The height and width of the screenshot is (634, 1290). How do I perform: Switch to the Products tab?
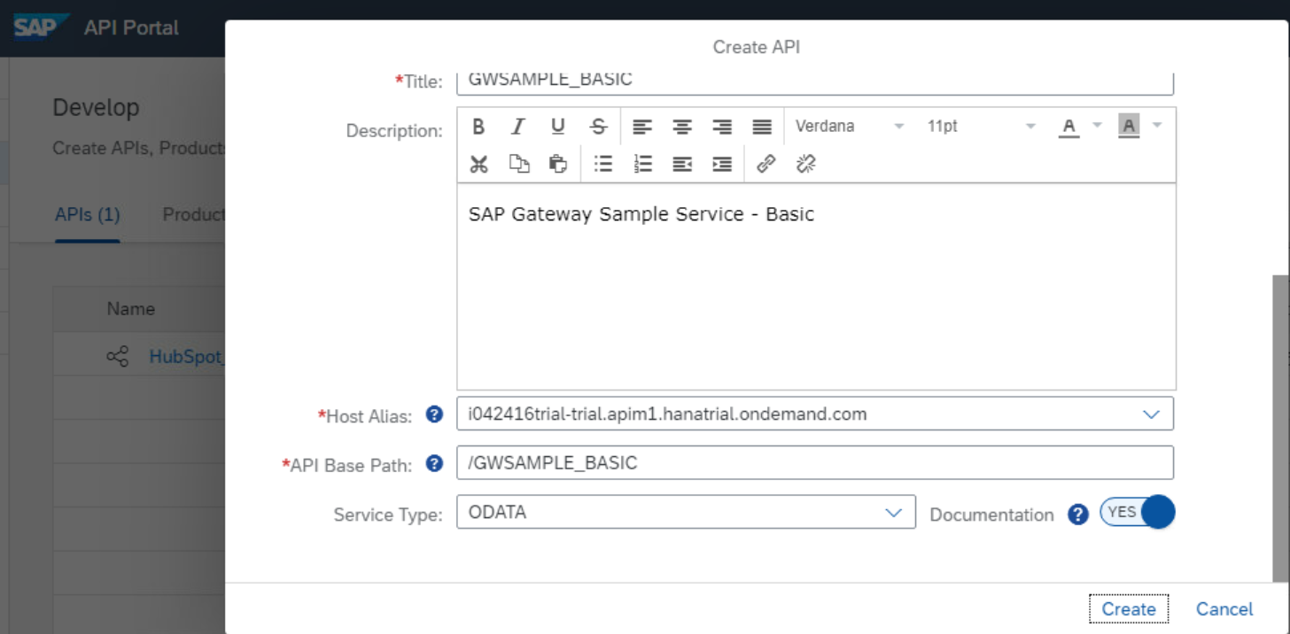(x=194, y=214)
